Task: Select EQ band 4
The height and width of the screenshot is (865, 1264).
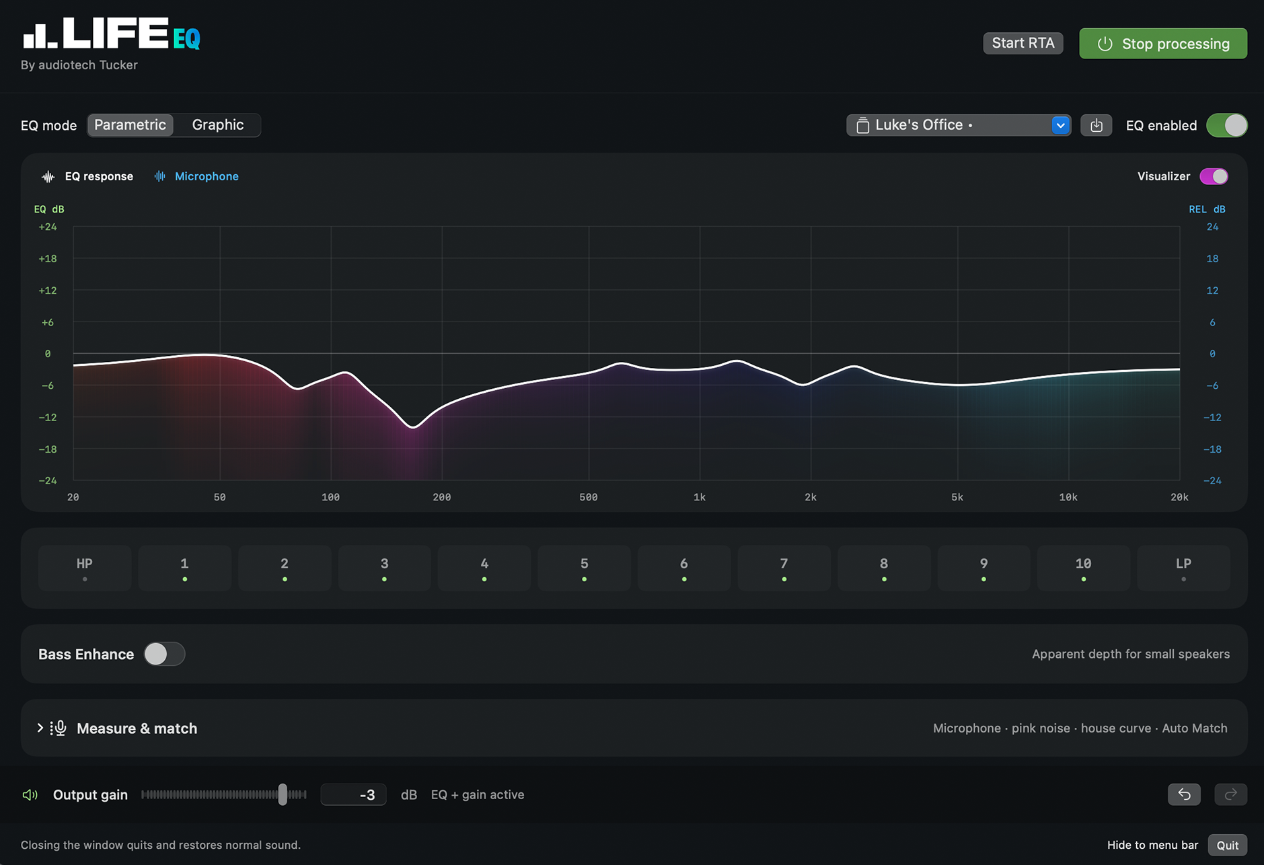Action: point(484,568)
